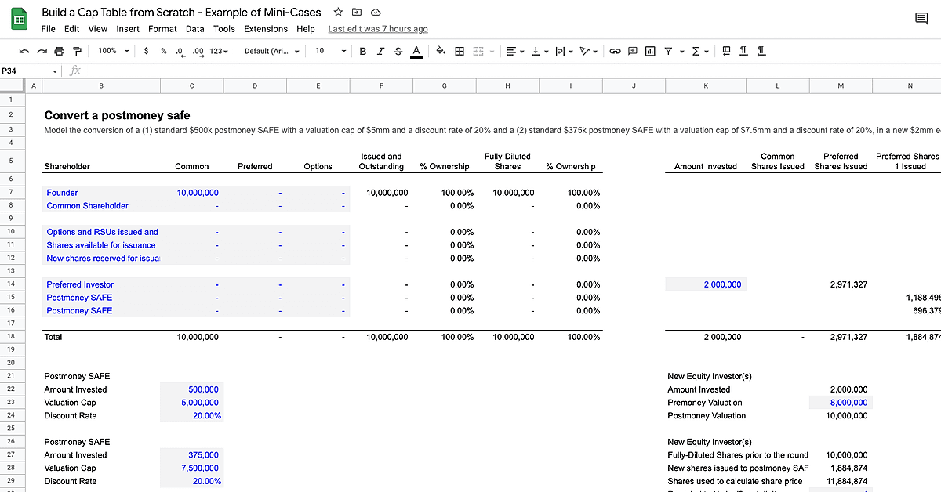
Task: Star this spreadsheet
Action: pos(338,13)
